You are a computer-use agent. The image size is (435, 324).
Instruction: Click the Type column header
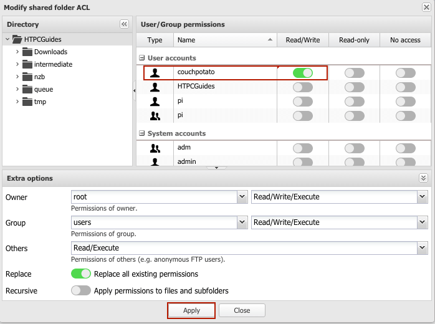[155, 40]
